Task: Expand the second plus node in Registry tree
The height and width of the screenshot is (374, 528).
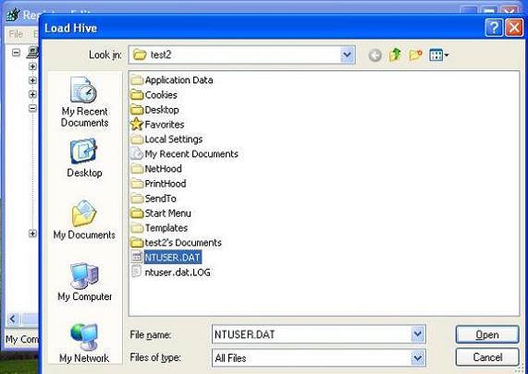Action: pos(32,80)
